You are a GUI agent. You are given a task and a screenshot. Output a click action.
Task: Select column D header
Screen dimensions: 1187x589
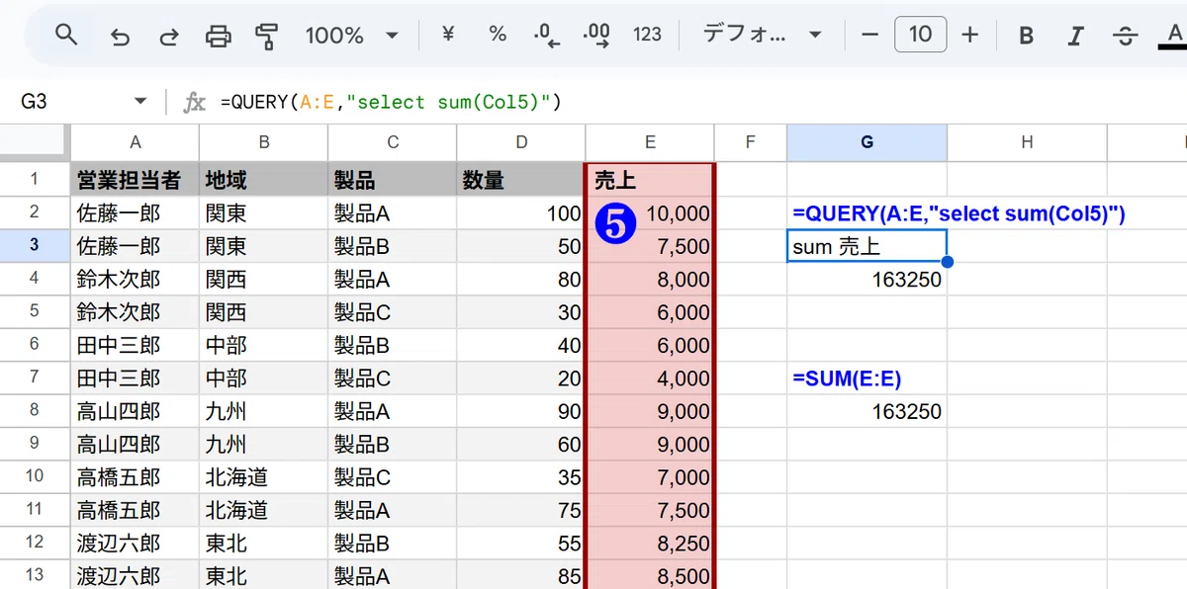521,142
